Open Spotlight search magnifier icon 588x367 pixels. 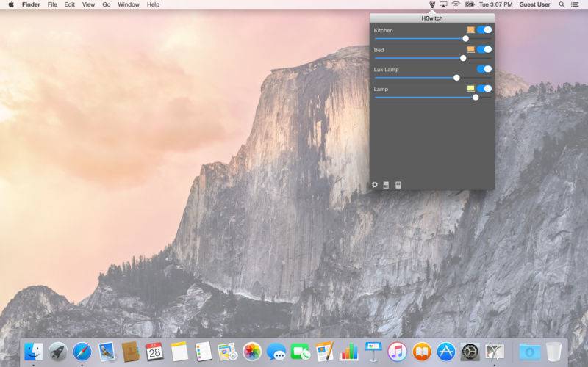coord(562,4)
